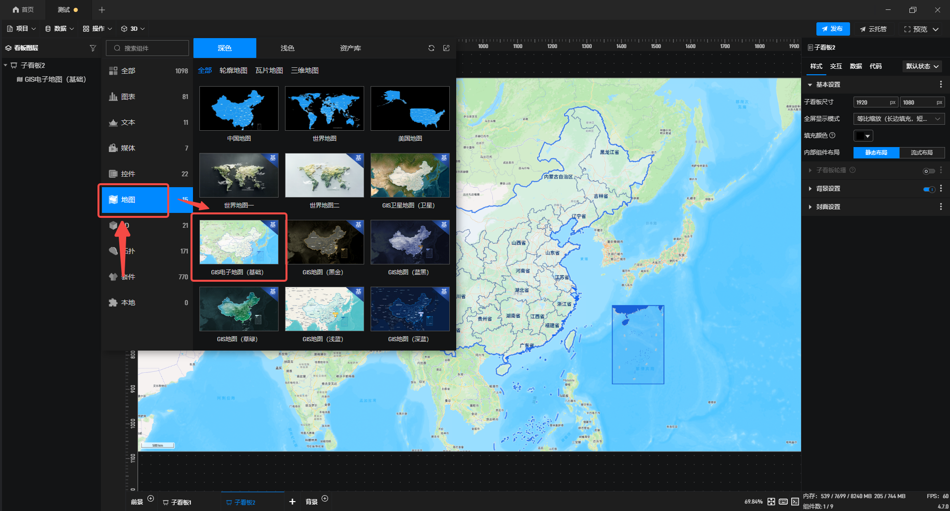950x511 pixels.
Task: Open the 媒体 media category
Action: (x=128, y=148)
